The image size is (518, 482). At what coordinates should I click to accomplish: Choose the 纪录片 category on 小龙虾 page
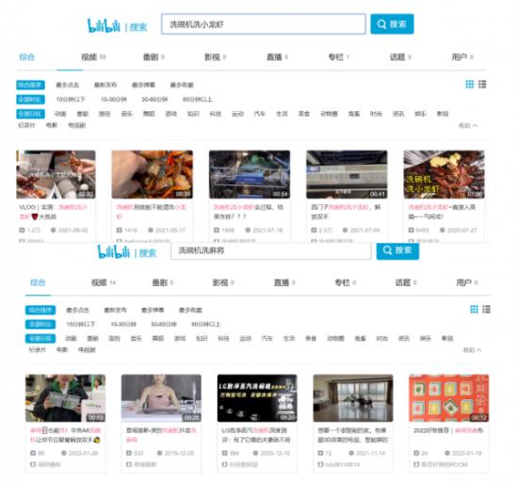tap(26, 125)
